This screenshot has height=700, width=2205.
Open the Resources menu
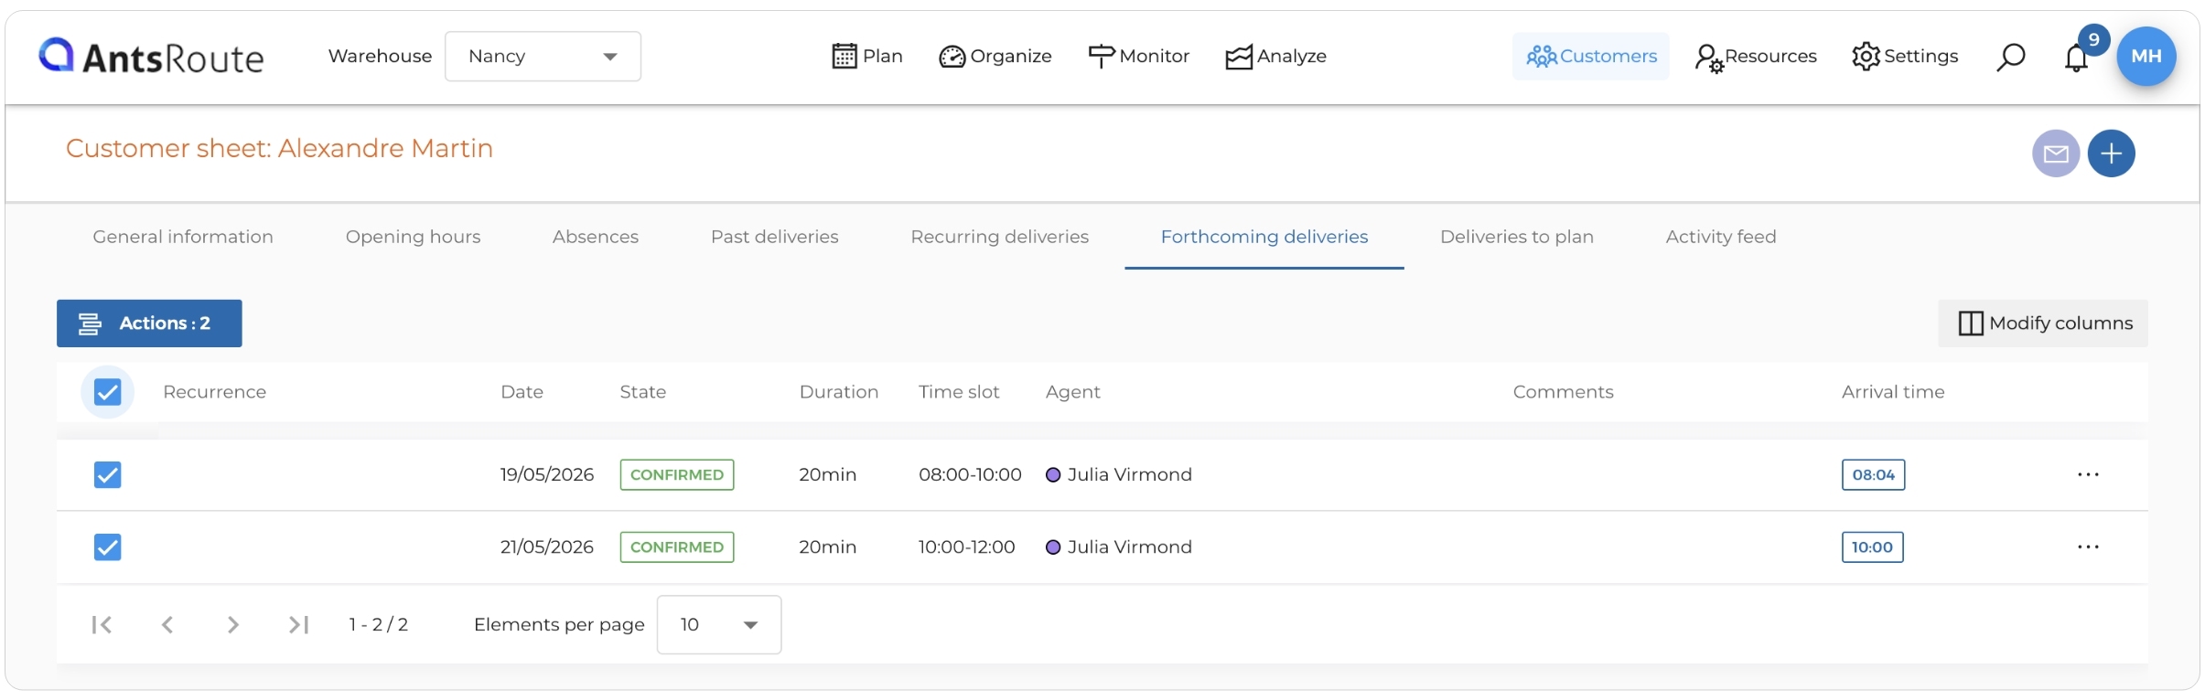click(x=1755, y=56)
